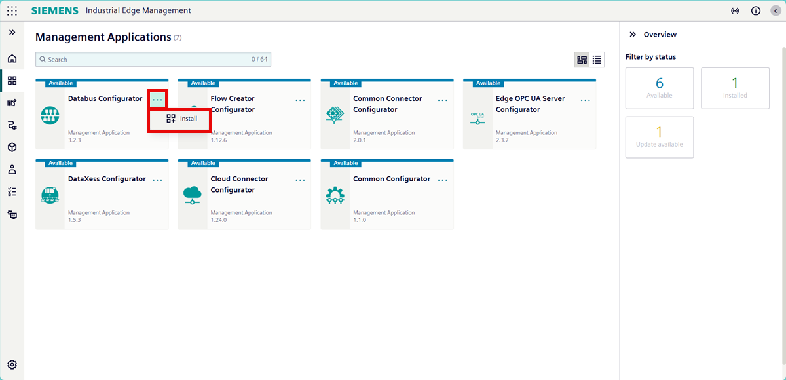This screenshot has width=786, height=380.
Task: Filter apps by Installed status card
Action: [x=735, y=88]
